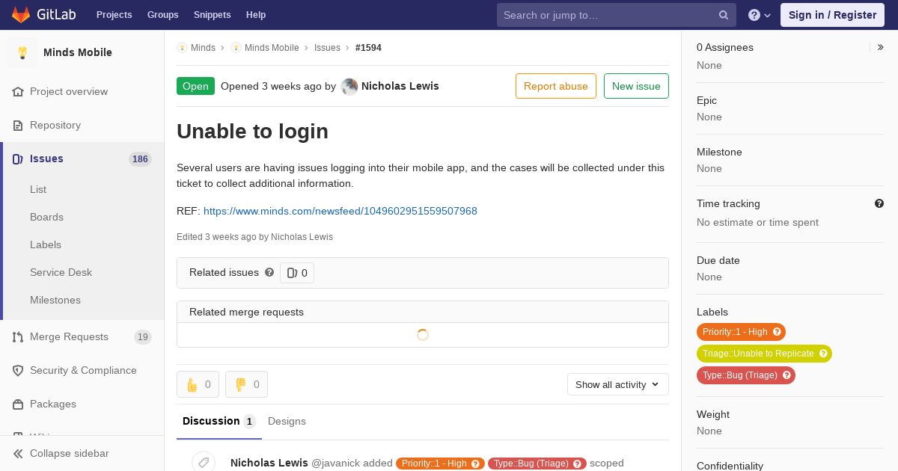Image resolution: width=898 pixels, height=471 pixels.
Task: Click the GitLab fox logo
Action: tap(21, 14)
